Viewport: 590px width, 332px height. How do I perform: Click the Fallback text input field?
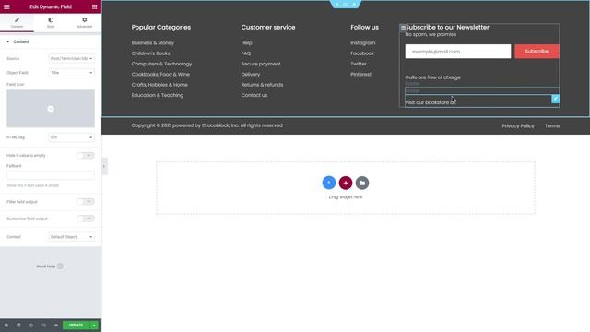(51, 175)
